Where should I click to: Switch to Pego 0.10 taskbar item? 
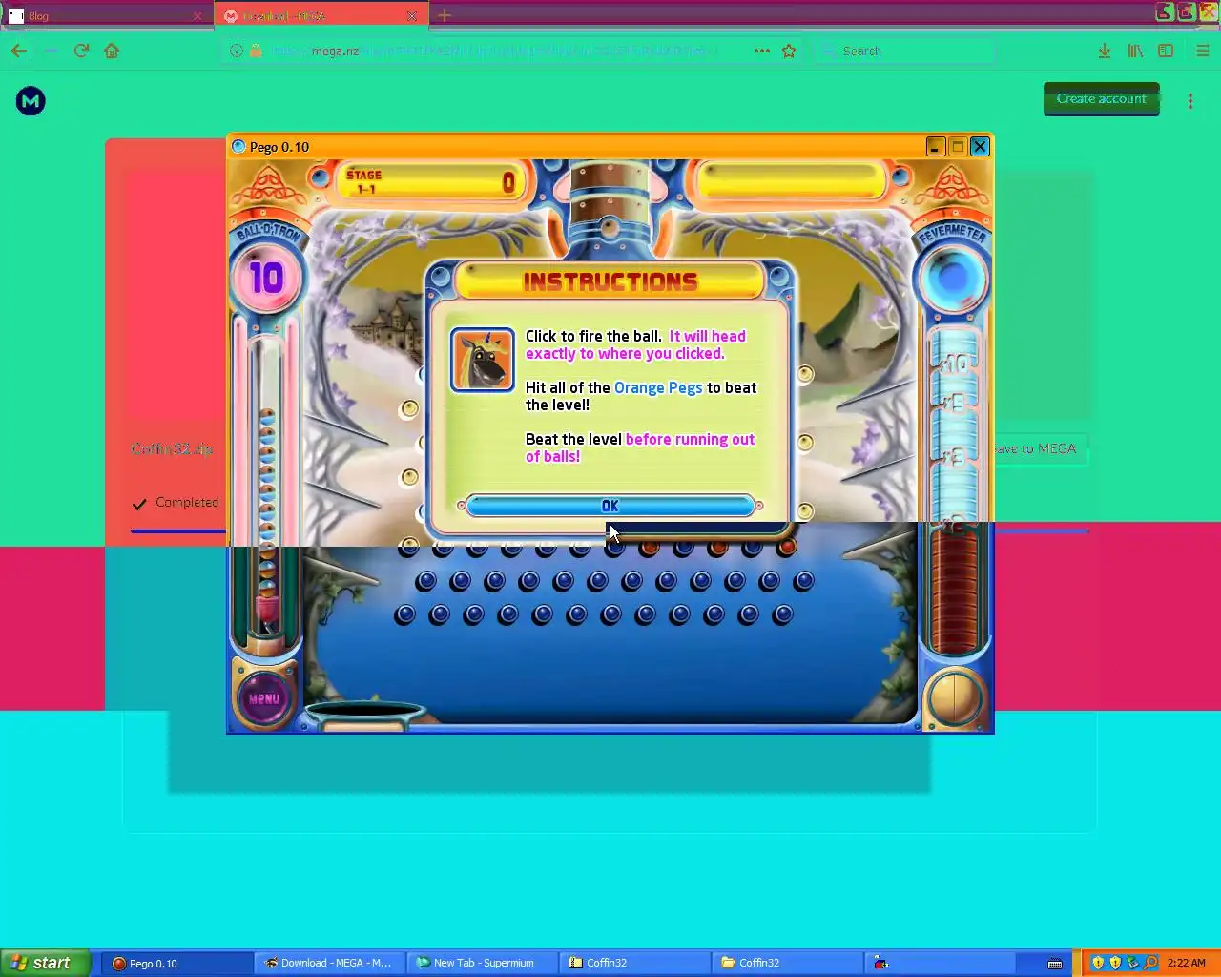coord(178,963)
